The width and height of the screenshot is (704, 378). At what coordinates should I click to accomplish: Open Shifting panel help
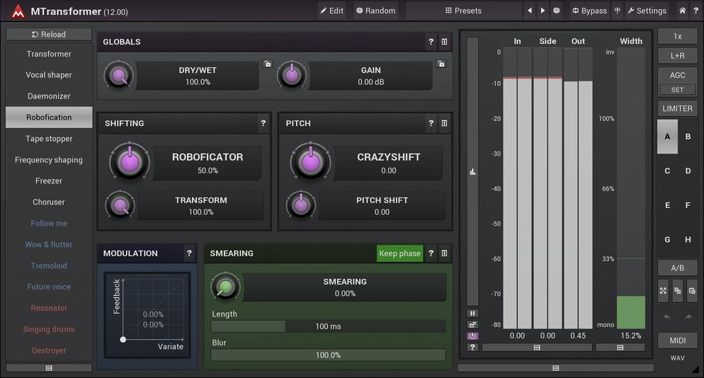(263, 123)
